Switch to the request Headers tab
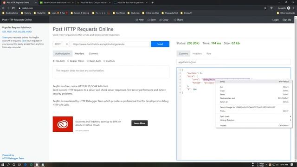297x167 pixels. click(x=79, y=54)
